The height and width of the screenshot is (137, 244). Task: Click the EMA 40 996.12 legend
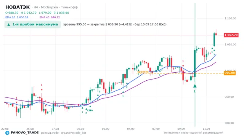point(50,18)
